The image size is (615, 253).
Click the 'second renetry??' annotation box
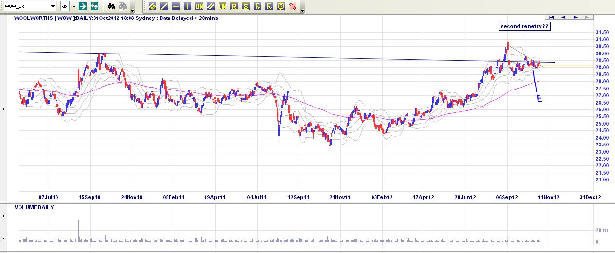point(524,27)
